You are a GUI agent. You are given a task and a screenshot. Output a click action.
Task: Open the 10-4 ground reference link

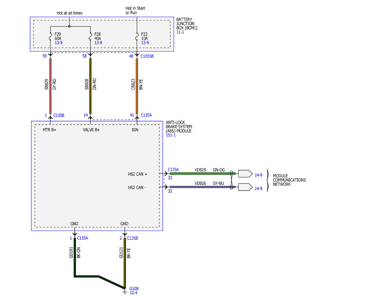(133, 293)
